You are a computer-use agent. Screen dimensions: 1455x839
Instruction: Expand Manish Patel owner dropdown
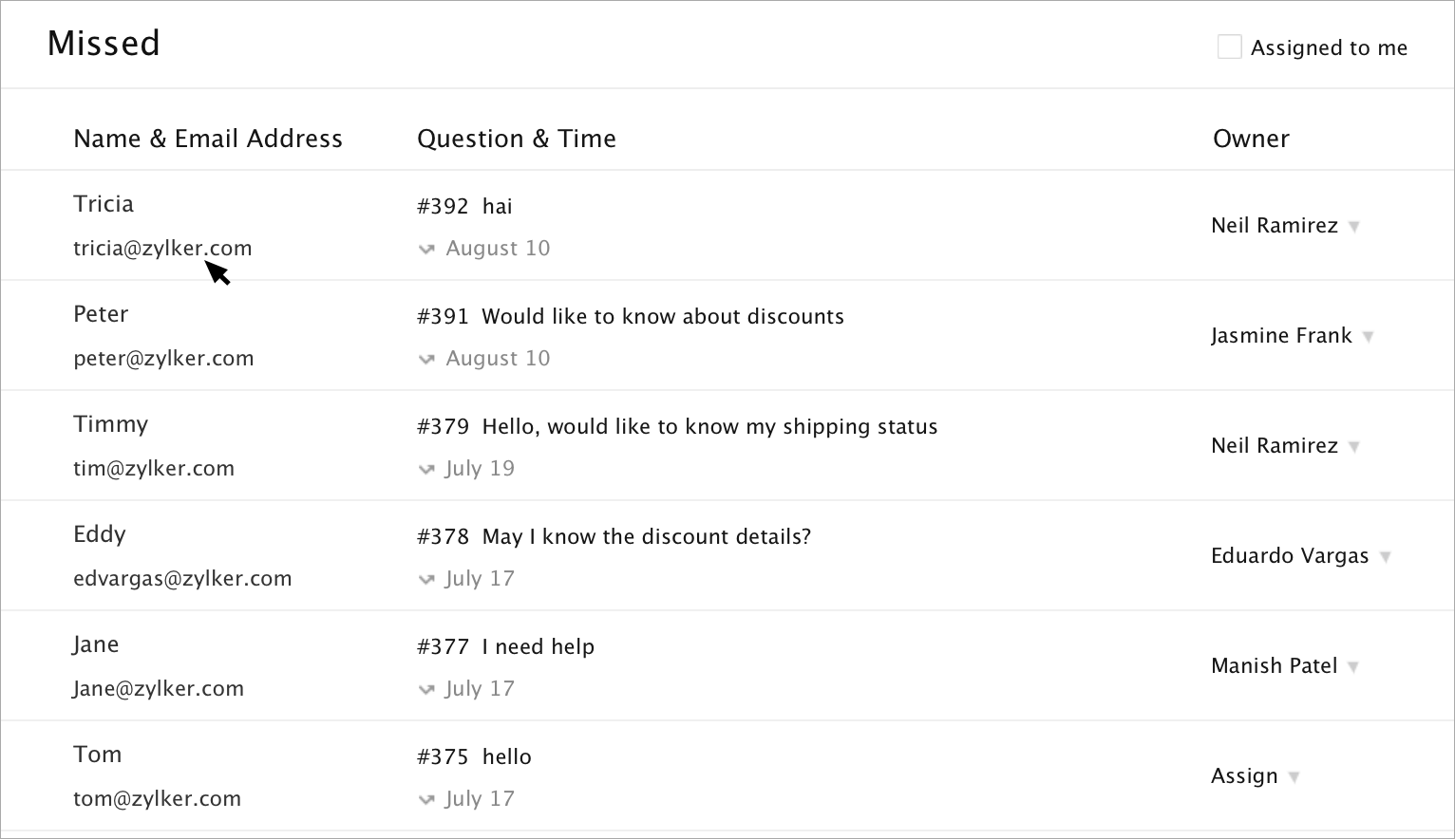point(1353,667)
